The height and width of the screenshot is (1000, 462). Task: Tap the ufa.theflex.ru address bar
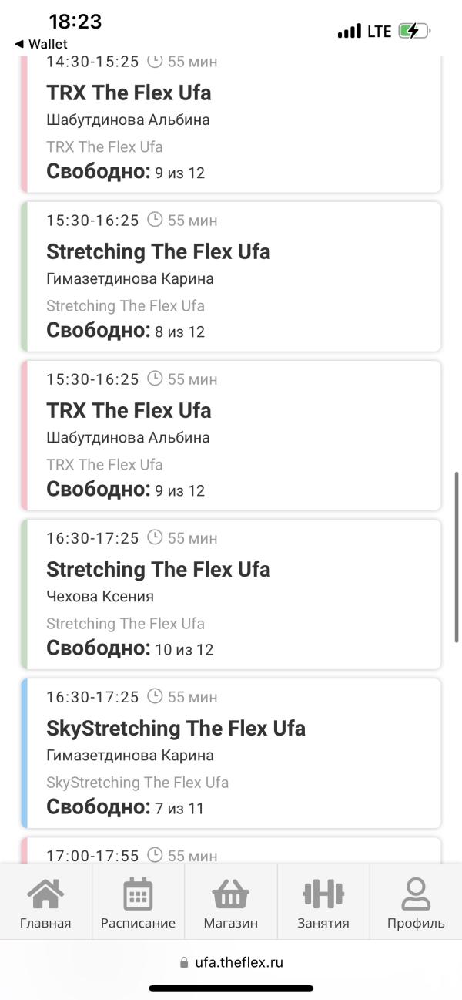(231, 962)
